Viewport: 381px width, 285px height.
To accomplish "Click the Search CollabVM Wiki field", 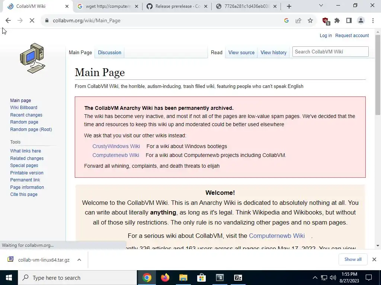I will [330, 52].
